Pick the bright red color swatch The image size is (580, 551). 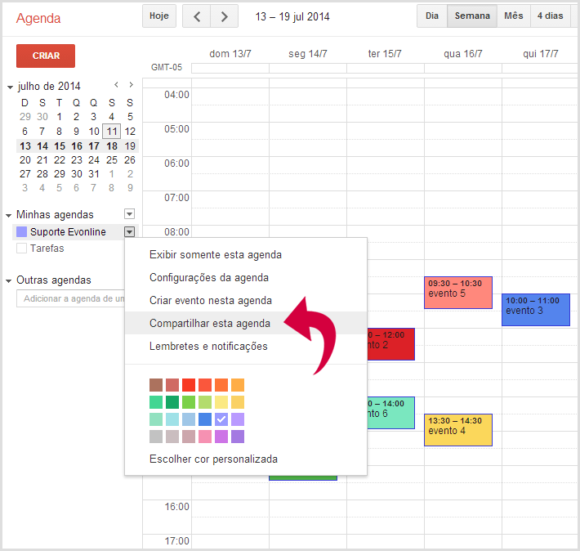pyautogui.click(x=189, y=385)
